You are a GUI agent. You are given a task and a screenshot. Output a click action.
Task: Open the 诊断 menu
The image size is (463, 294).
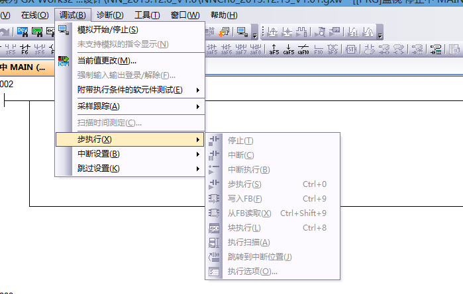click(109, 15)
